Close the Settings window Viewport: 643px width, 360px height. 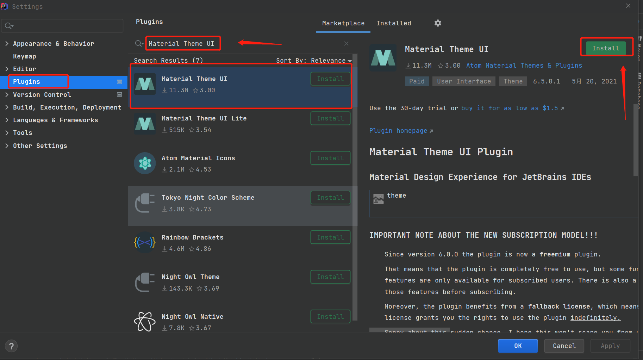click(628, 6)
